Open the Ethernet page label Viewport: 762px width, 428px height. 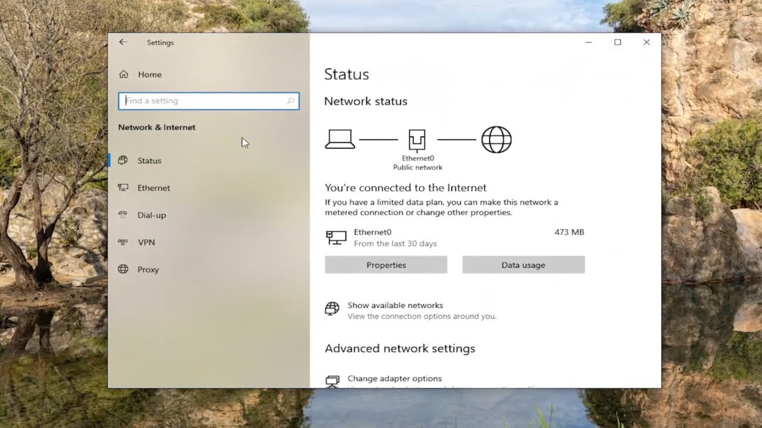154,188
